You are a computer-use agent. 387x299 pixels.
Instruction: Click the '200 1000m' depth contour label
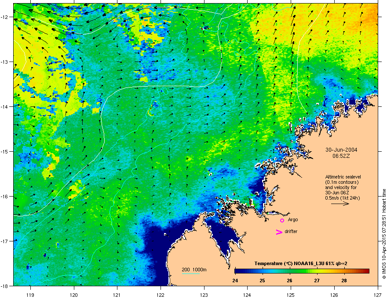pos(194,270)
